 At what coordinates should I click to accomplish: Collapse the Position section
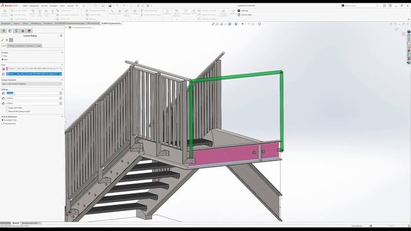point(62,53)
